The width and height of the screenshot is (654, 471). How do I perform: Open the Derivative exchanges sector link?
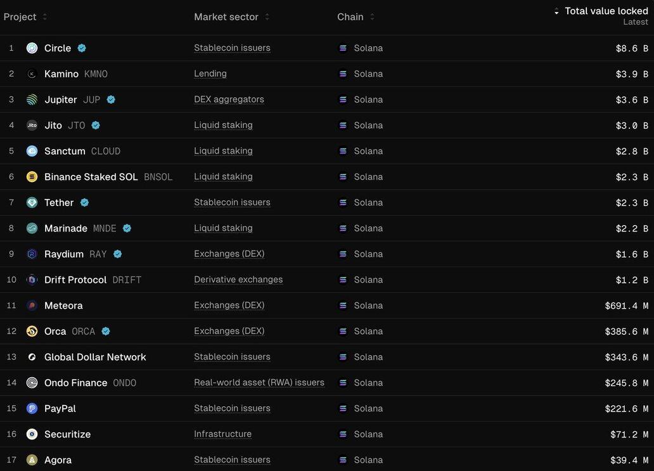pos(238,280)
